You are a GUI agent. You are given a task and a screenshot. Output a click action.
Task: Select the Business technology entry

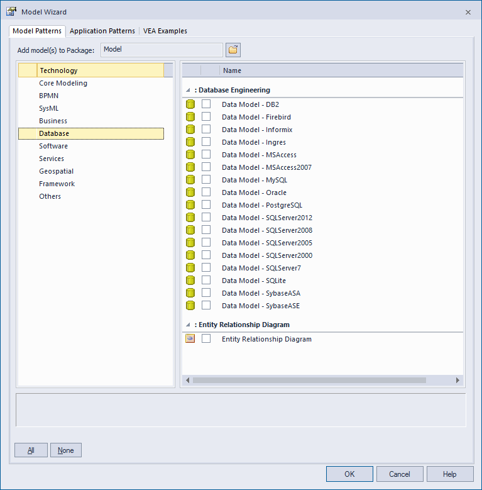pyautogui.click(x=53, y=121)
